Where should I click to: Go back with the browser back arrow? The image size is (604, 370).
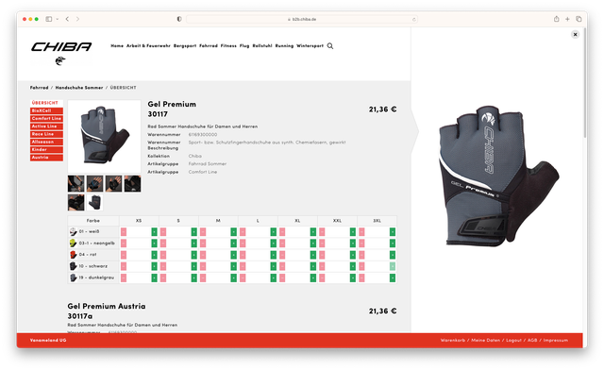[67, 19]
